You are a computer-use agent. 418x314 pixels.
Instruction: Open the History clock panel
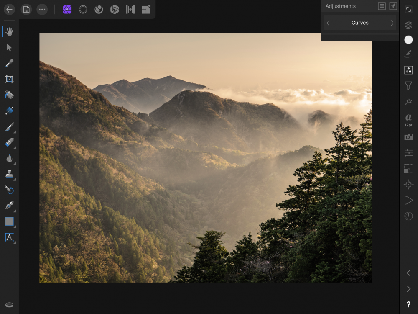pyautogui.click(x=408, y=216)
